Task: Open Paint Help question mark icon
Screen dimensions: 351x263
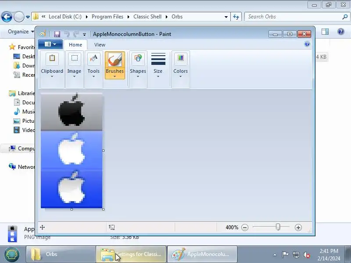Action: tap(307, 44)
